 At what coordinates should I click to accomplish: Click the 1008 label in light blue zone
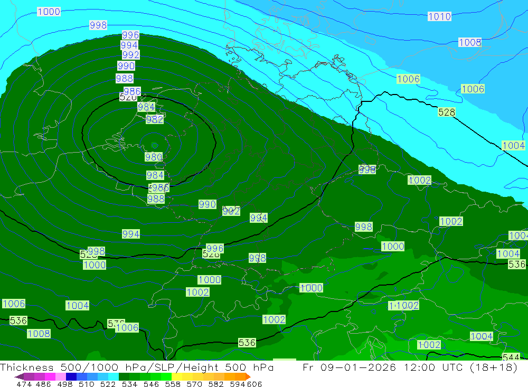470,42
